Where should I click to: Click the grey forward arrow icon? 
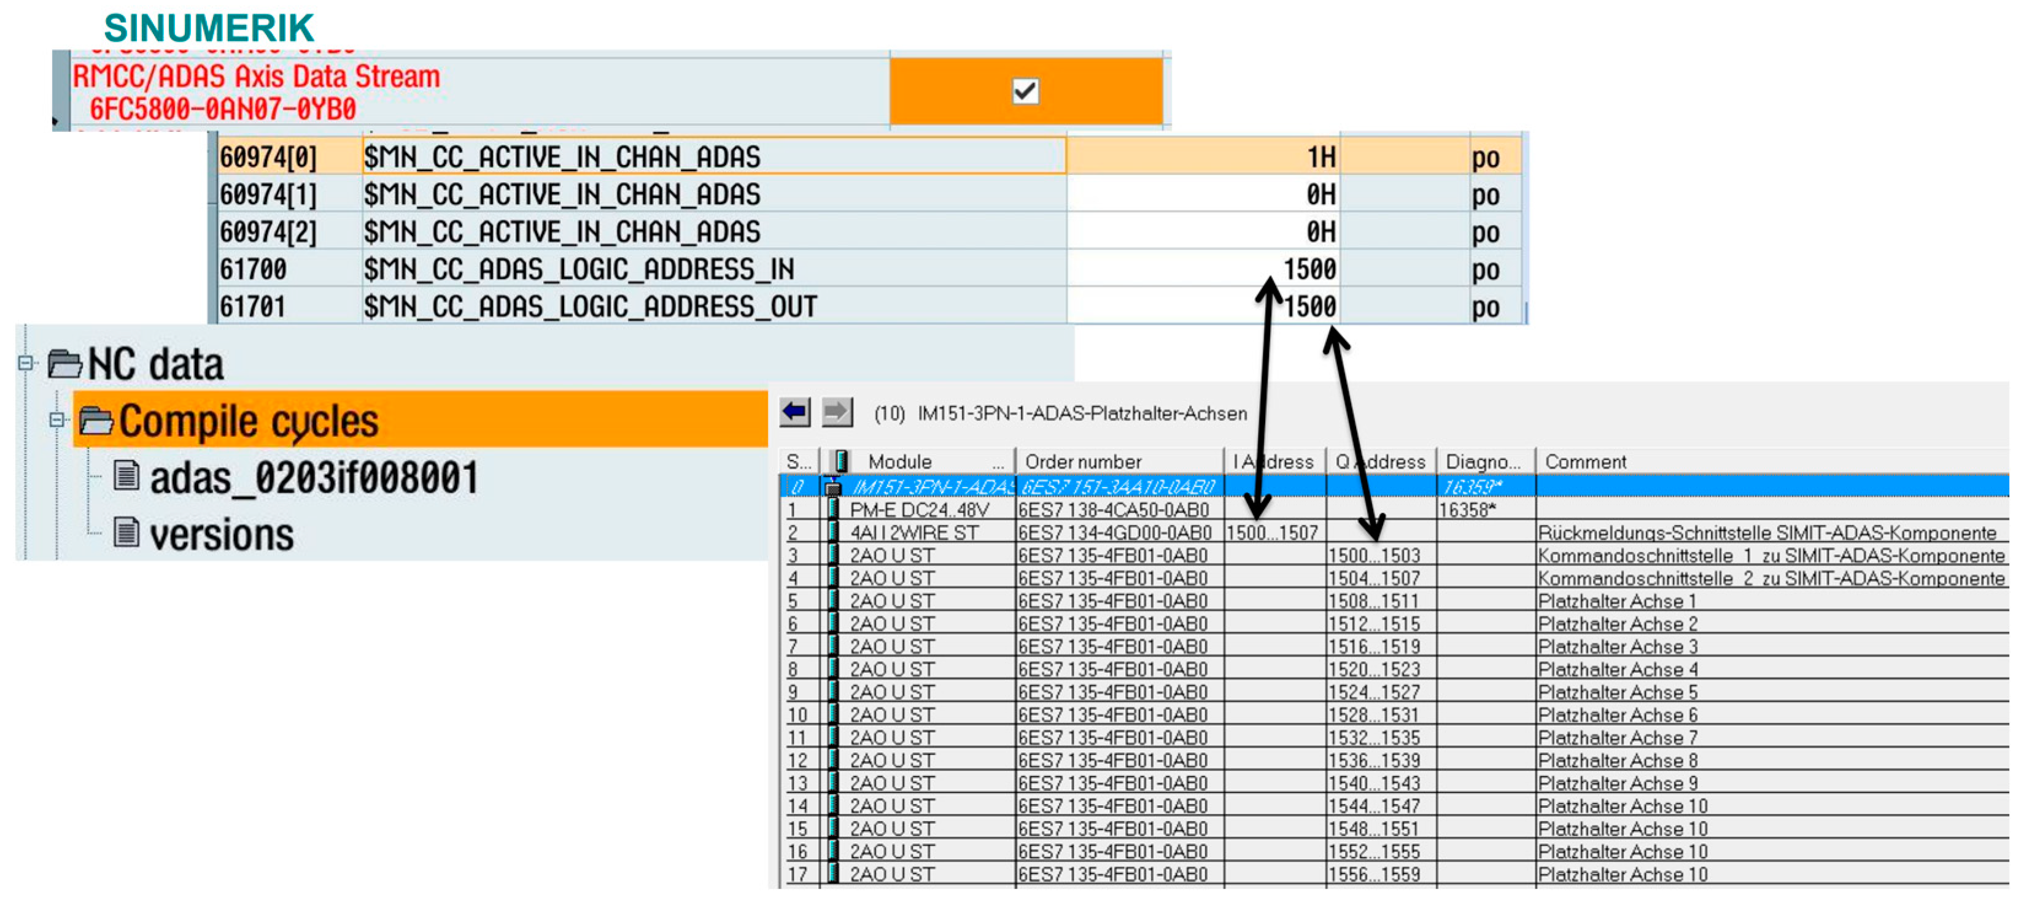pos(837,412)
